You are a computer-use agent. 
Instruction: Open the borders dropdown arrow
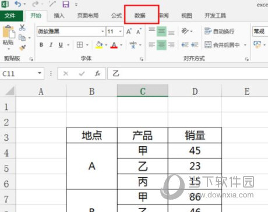point(87,45)
